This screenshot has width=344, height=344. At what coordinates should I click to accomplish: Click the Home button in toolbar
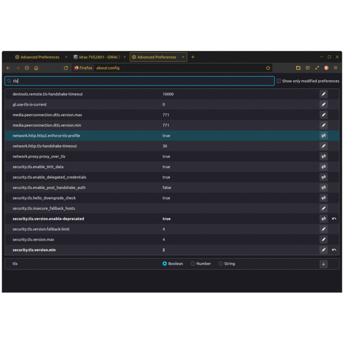(36, 68)
